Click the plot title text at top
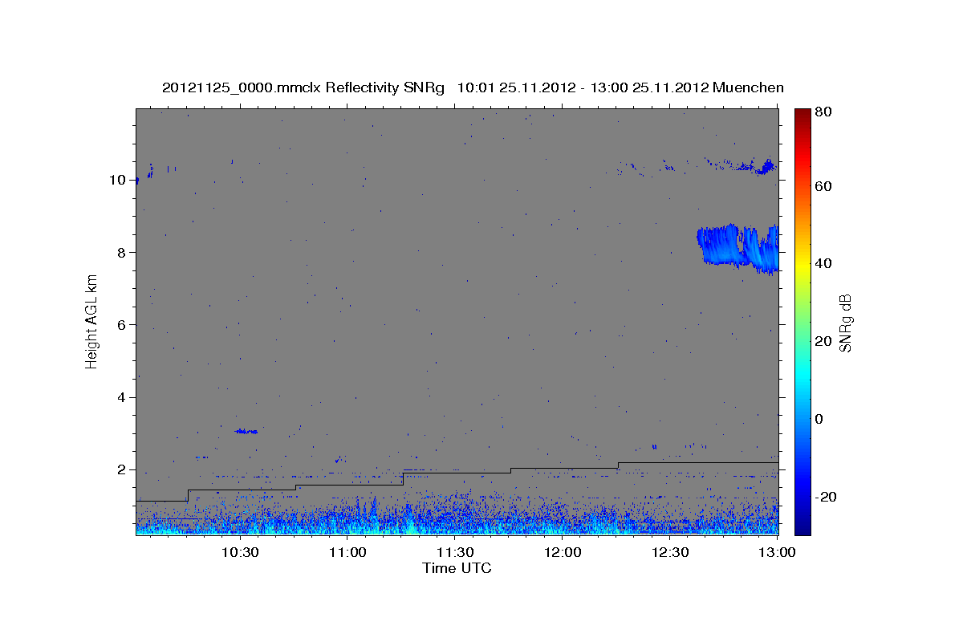This screenshot has height=642, width=963. (473, 87)
